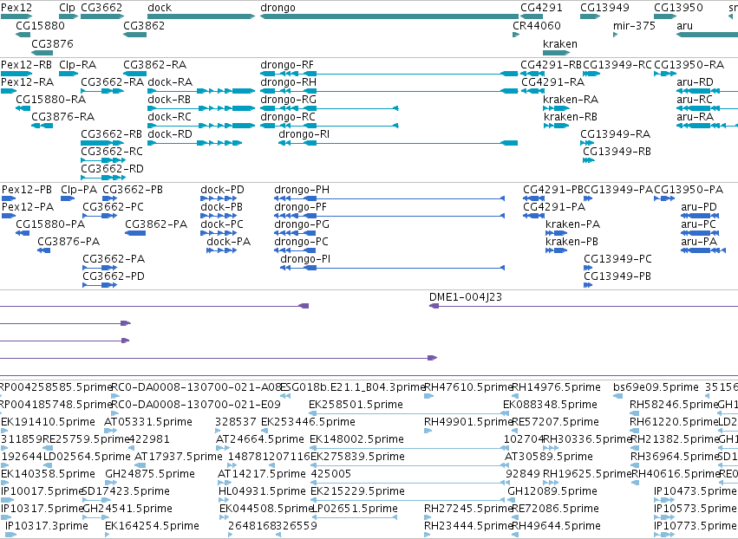The image size is (738, 539).
Task: Click the Clp-RA transcript label
Action: pos(77,65)
